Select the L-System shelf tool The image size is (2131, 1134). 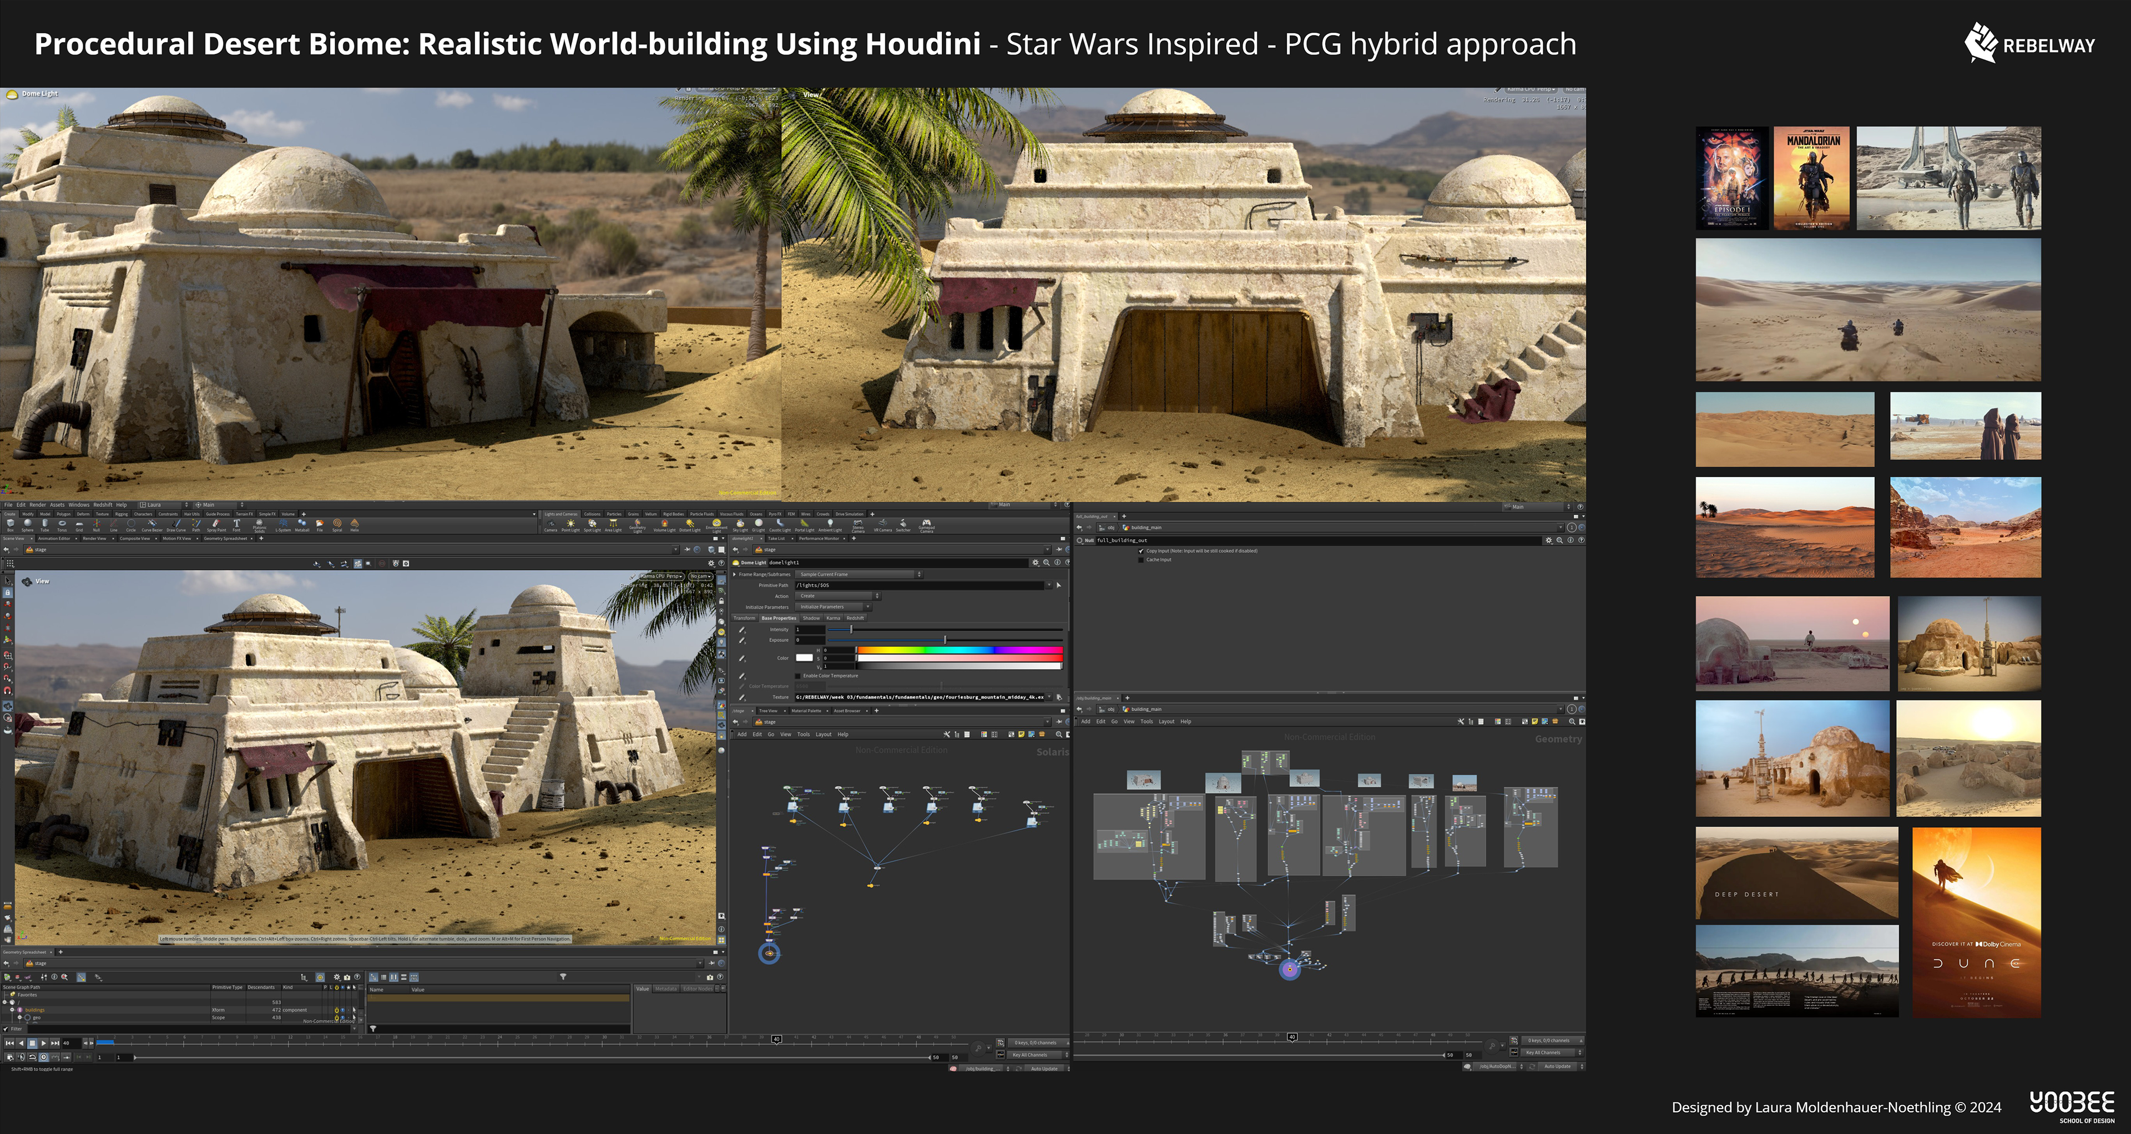[283, 524]
